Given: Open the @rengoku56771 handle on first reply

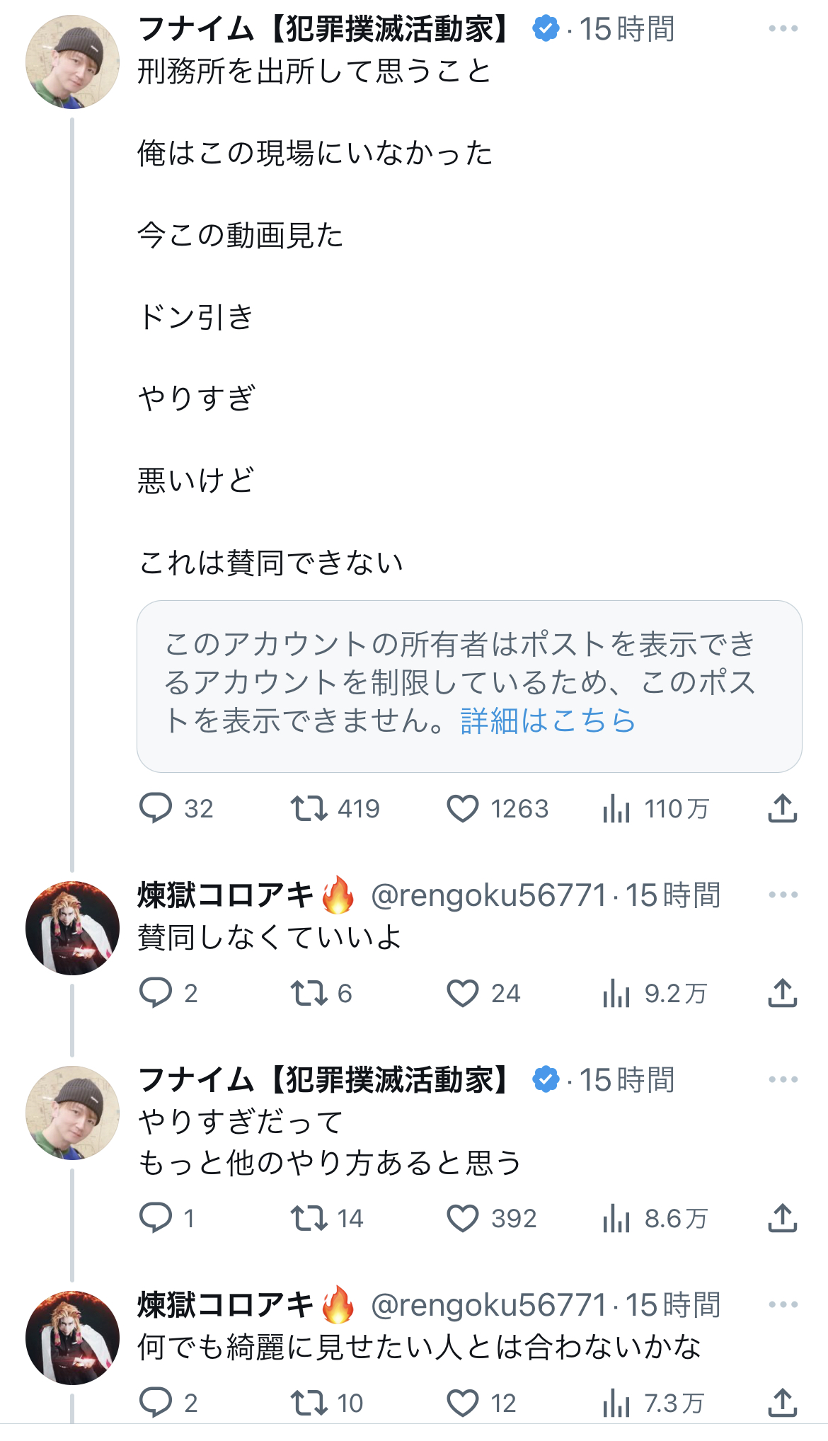Looking at the screenshot, I should [488, 896].
